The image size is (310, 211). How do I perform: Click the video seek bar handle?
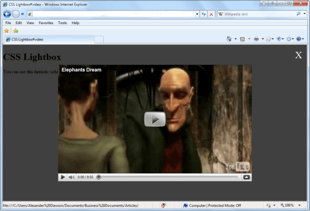[99, 177]
